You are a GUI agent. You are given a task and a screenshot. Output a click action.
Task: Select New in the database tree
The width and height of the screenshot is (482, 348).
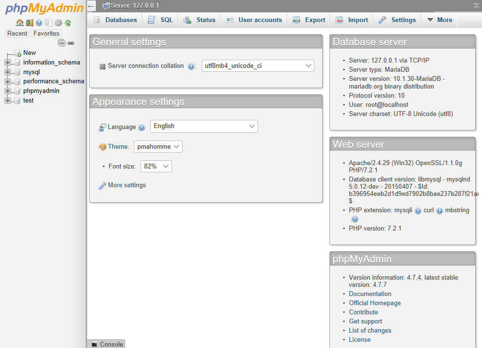click(x=29, y=53)
